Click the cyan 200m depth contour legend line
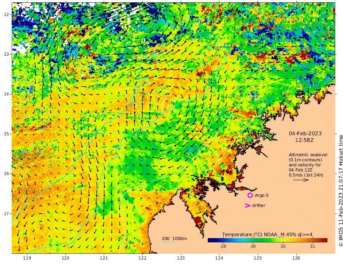The height and width of the screenshot is (265, 343). tap(168, 242)
